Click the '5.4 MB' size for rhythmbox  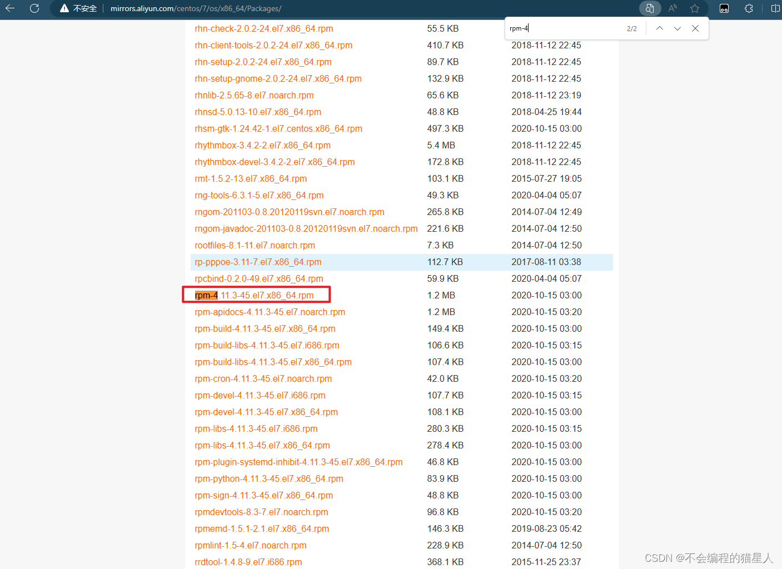click(x=441, y=145)
